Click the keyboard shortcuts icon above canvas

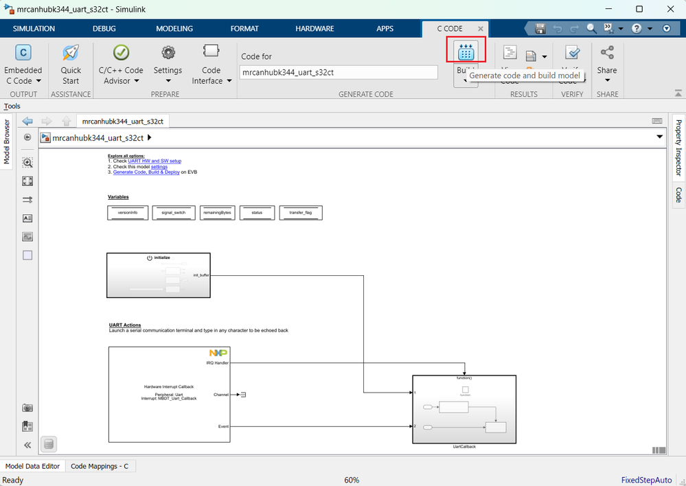[656, 121]
